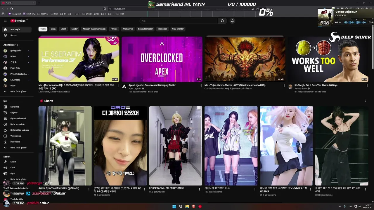Viewport: 374px width, 210px height.
Task: Open the Shanapanel bookmark
Action: click(x=15, y=14)
